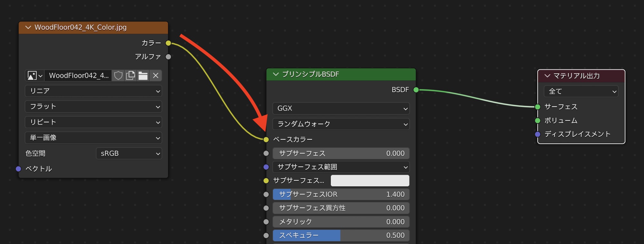Image resolution: width=644 pixels, height=244 pixels.
Task: Open the リニア interpolation dropdown
Action: pyautogui.click(x=93, y=91)
